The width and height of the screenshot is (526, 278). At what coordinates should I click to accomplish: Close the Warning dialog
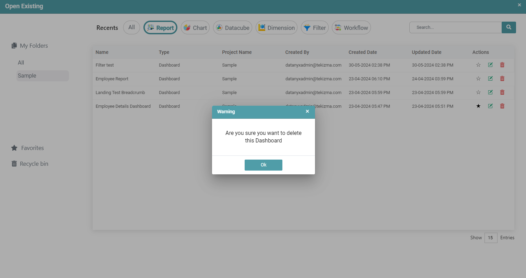307,112
